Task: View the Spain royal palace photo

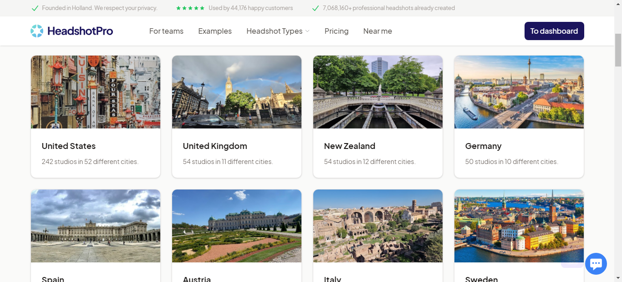Action: (96, 226)
